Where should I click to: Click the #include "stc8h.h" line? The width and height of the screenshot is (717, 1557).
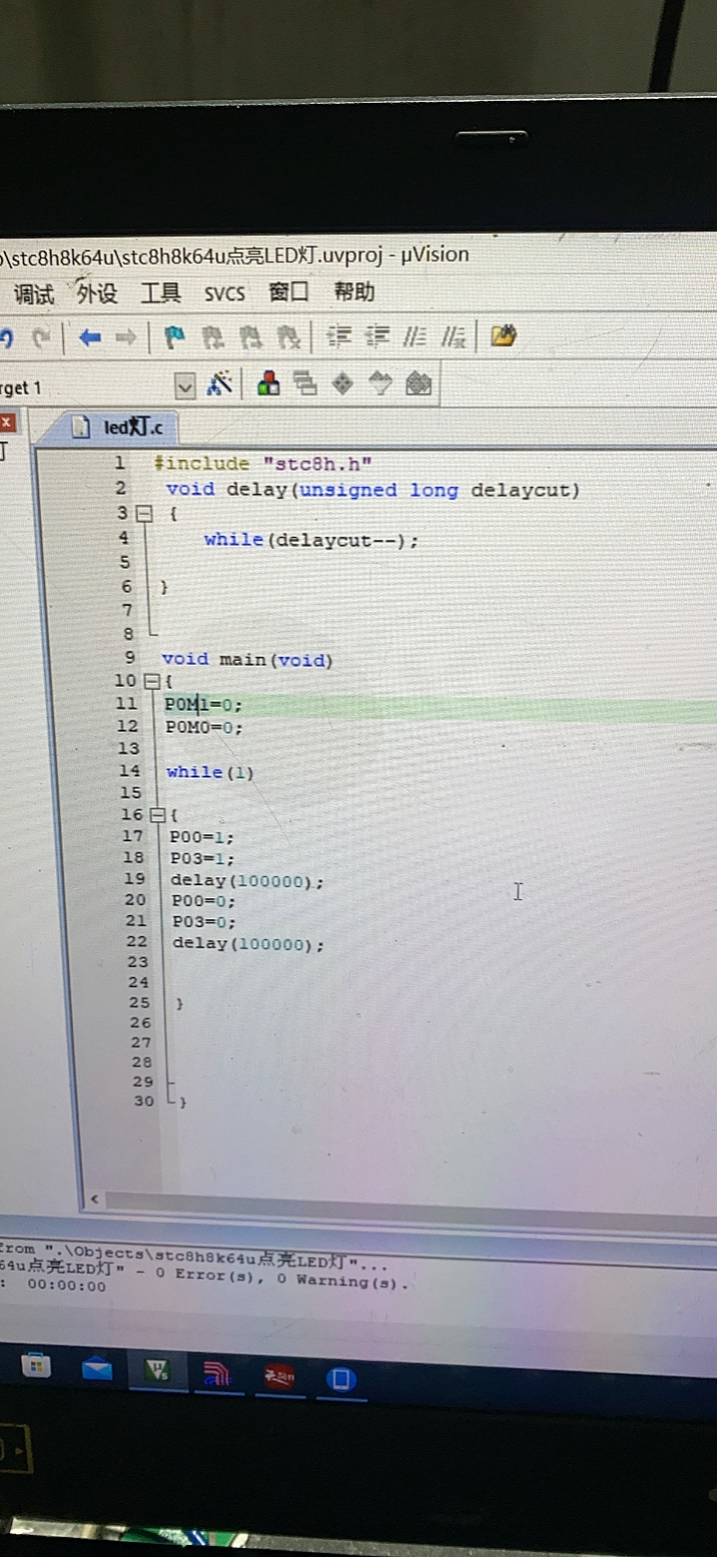tap(263, 463)
